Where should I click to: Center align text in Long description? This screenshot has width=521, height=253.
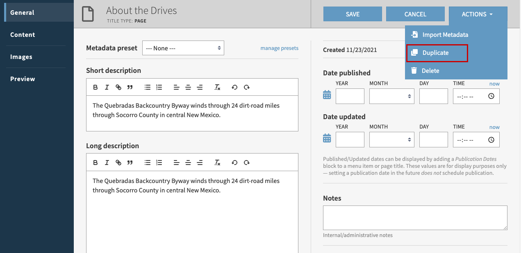188,162
